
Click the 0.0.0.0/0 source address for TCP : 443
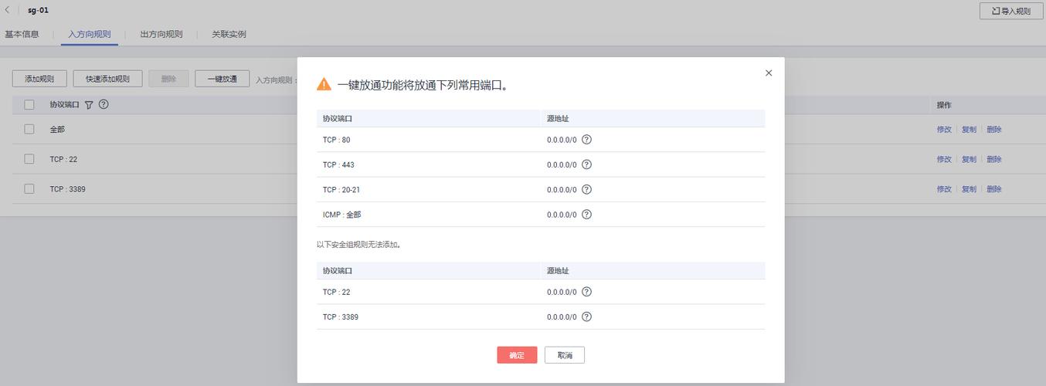tap(562, 164)
